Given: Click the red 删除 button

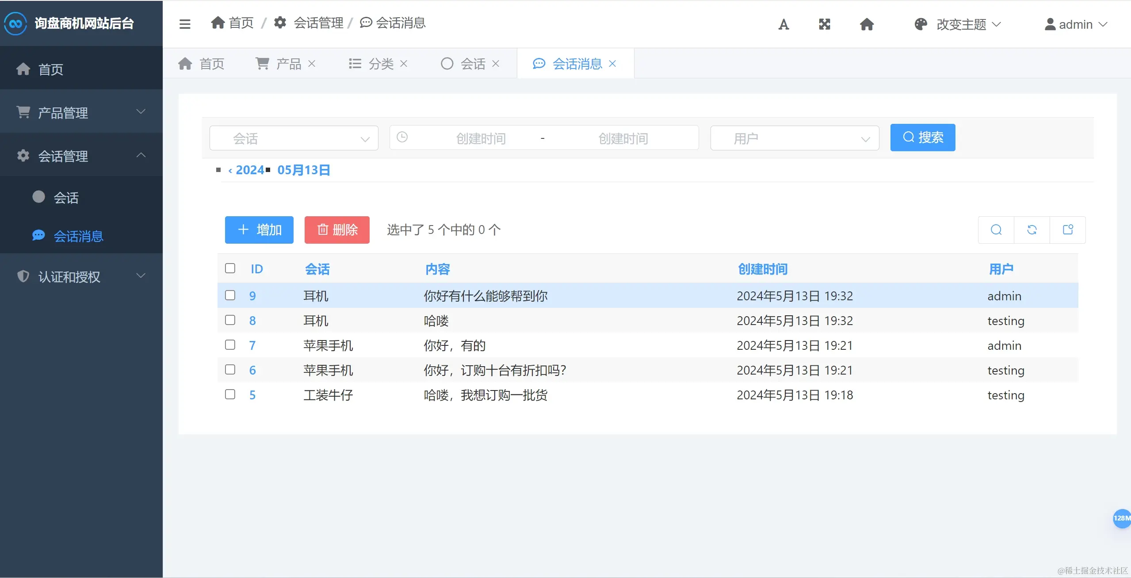Looking at the screenshot, I should click(x=337, y=230).
